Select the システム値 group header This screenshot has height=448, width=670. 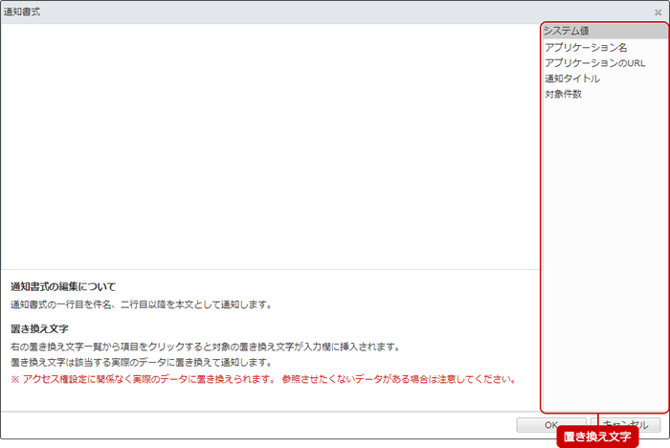[x=605, y=32]
